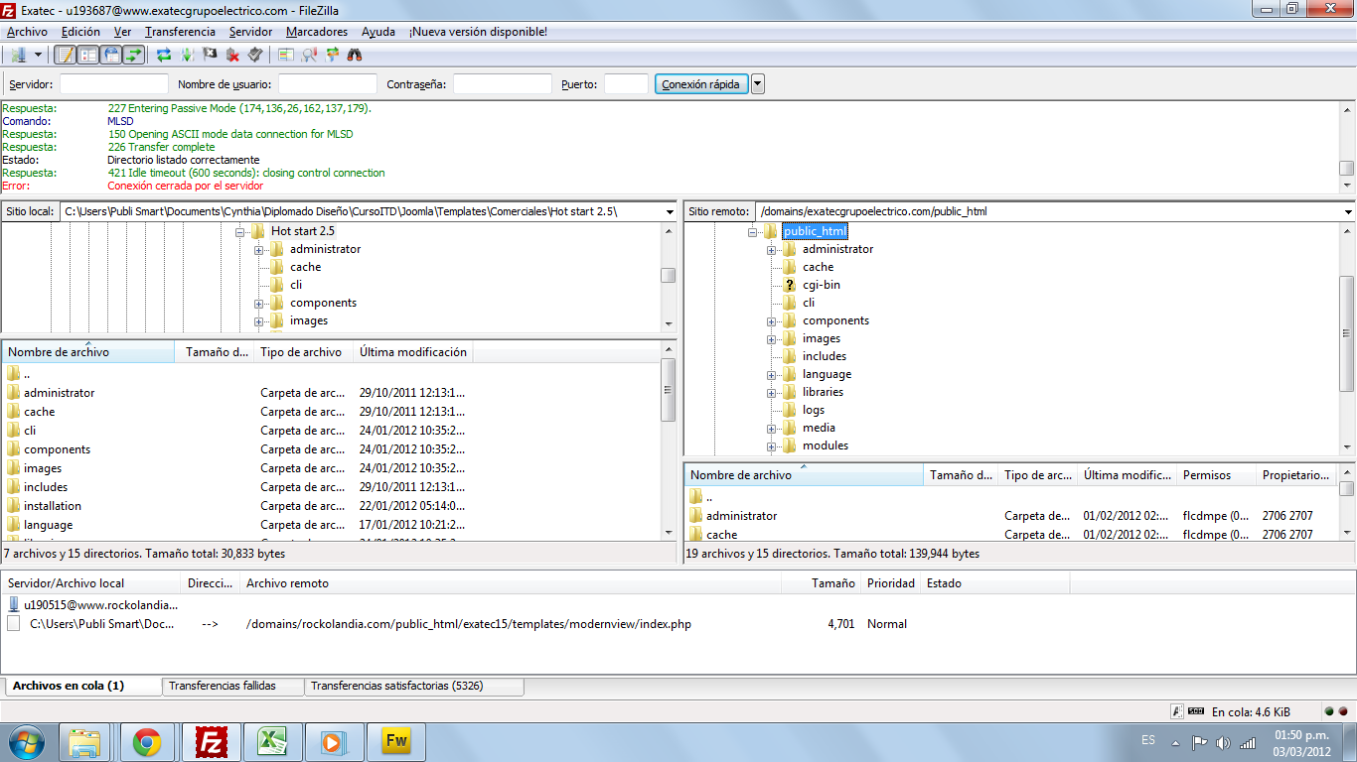Open the Transferencia menu
1357x762 pixels.
pyautogui.click(x=180, y=32)
